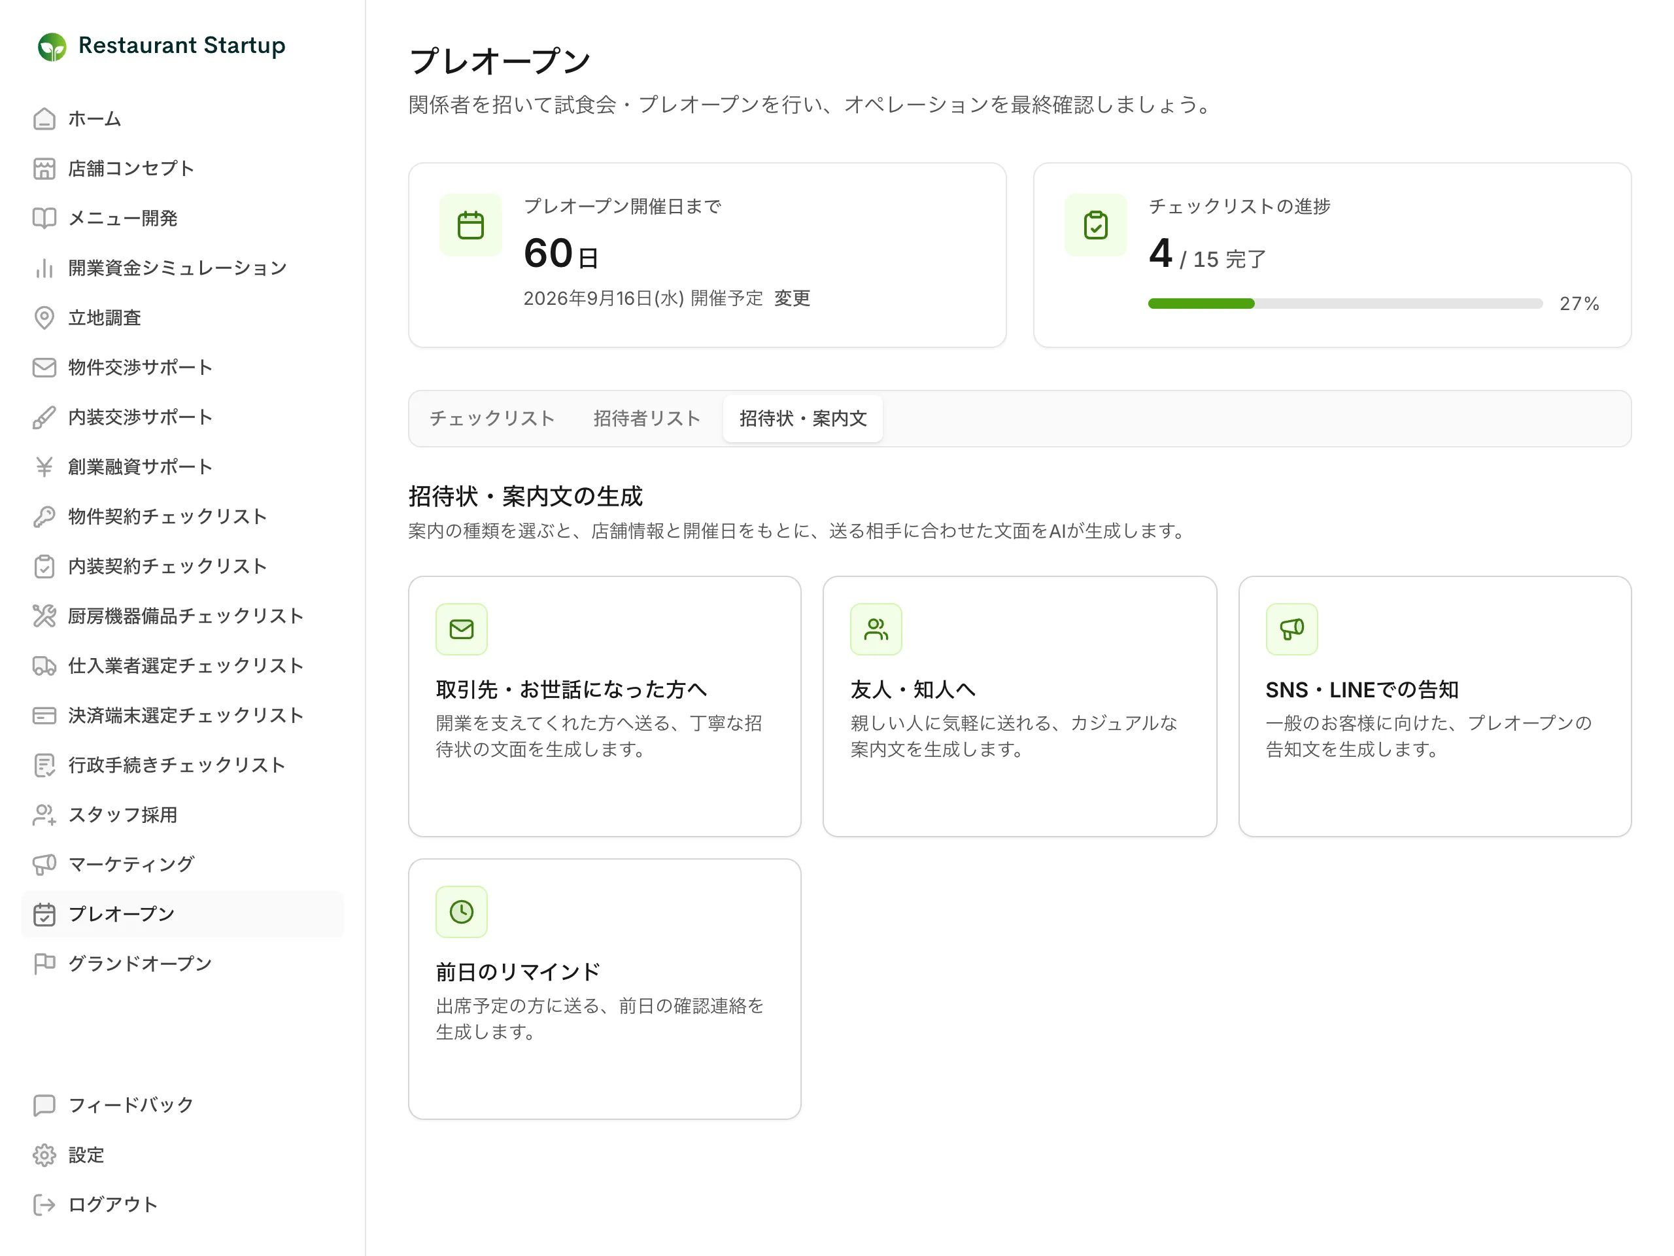Switch to the チェックリスト tab
The image size is (1674, 1256).
492,419
